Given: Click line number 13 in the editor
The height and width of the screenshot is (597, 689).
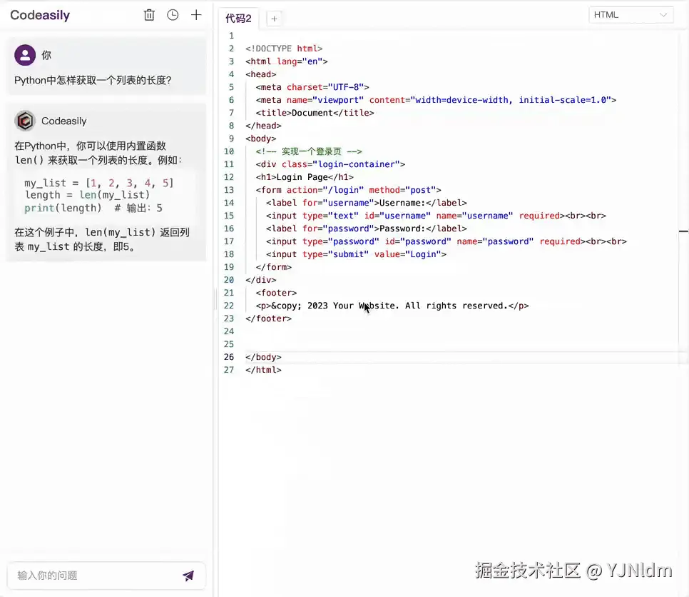Looking at the screenshot, I should [228, 190].
